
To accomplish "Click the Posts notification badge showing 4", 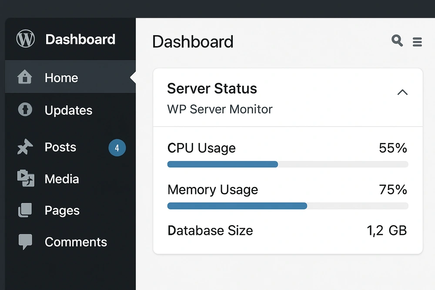I will (117, 148).
